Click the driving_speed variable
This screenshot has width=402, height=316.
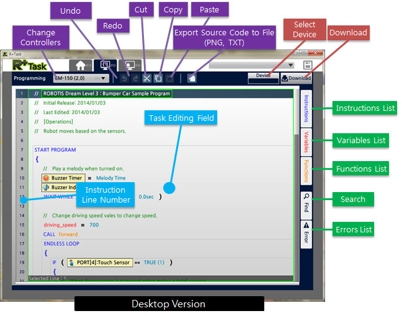(x=60, y=225)
